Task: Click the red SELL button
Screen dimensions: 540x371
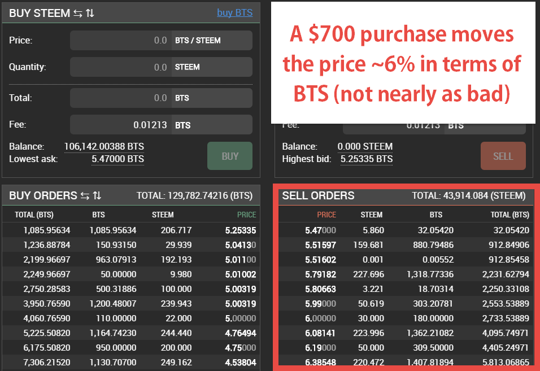Action: click(503, 156)
